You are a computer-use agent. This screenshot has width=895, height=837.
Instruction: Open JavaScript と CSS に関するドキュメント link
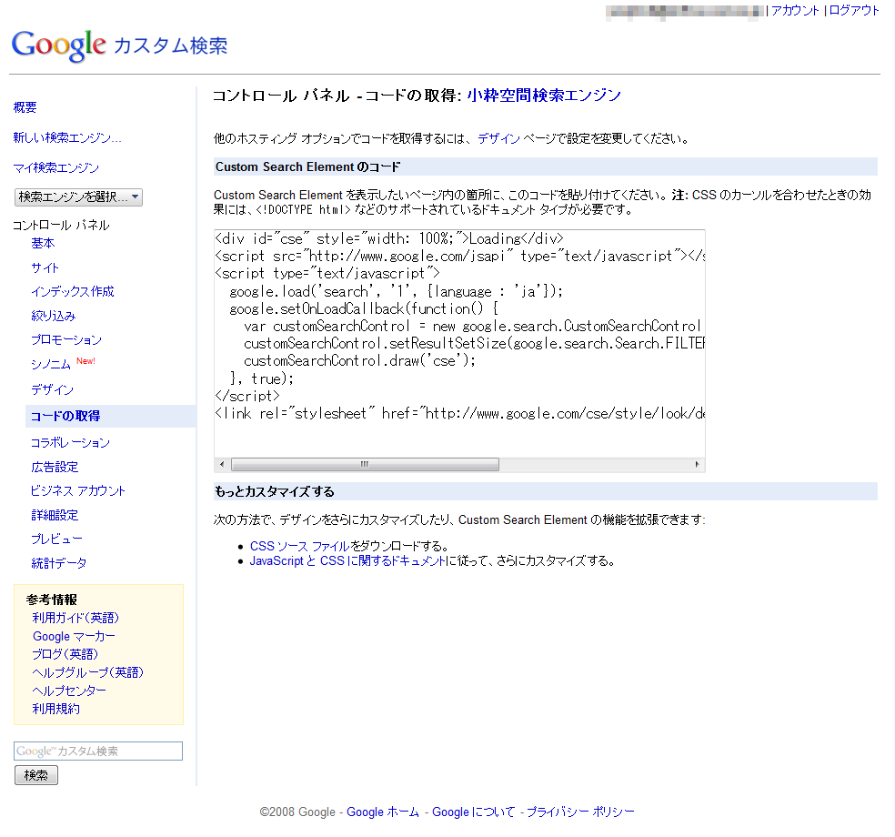tap(347, 561)
